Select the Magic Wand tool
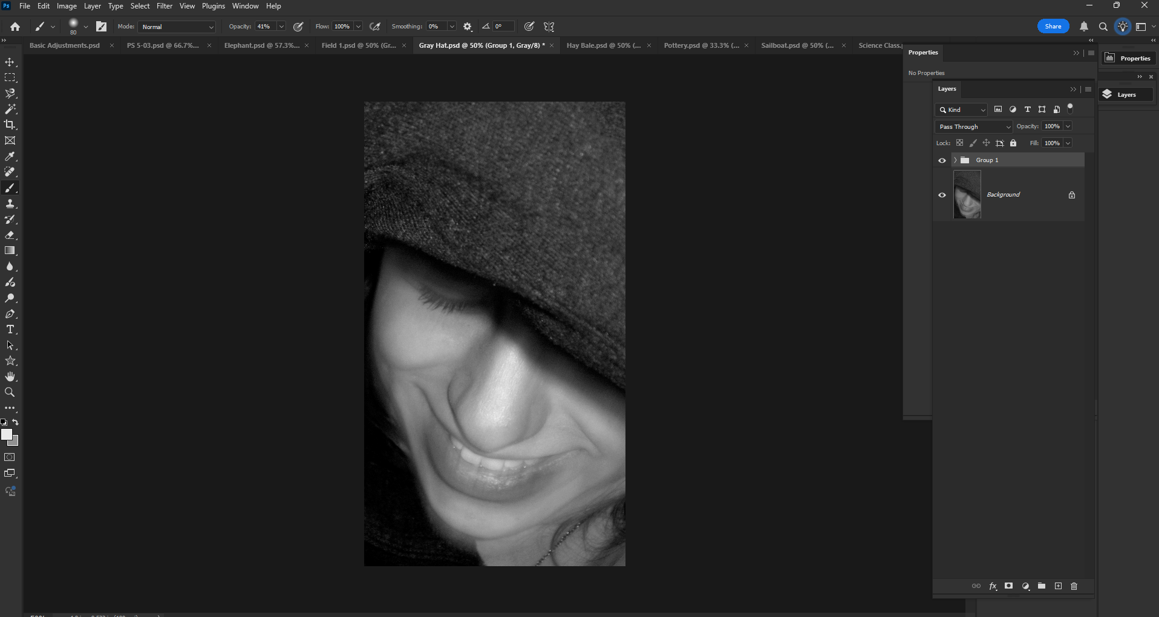1159x617 pixels. pyautogui.click(x=10, y=109)
